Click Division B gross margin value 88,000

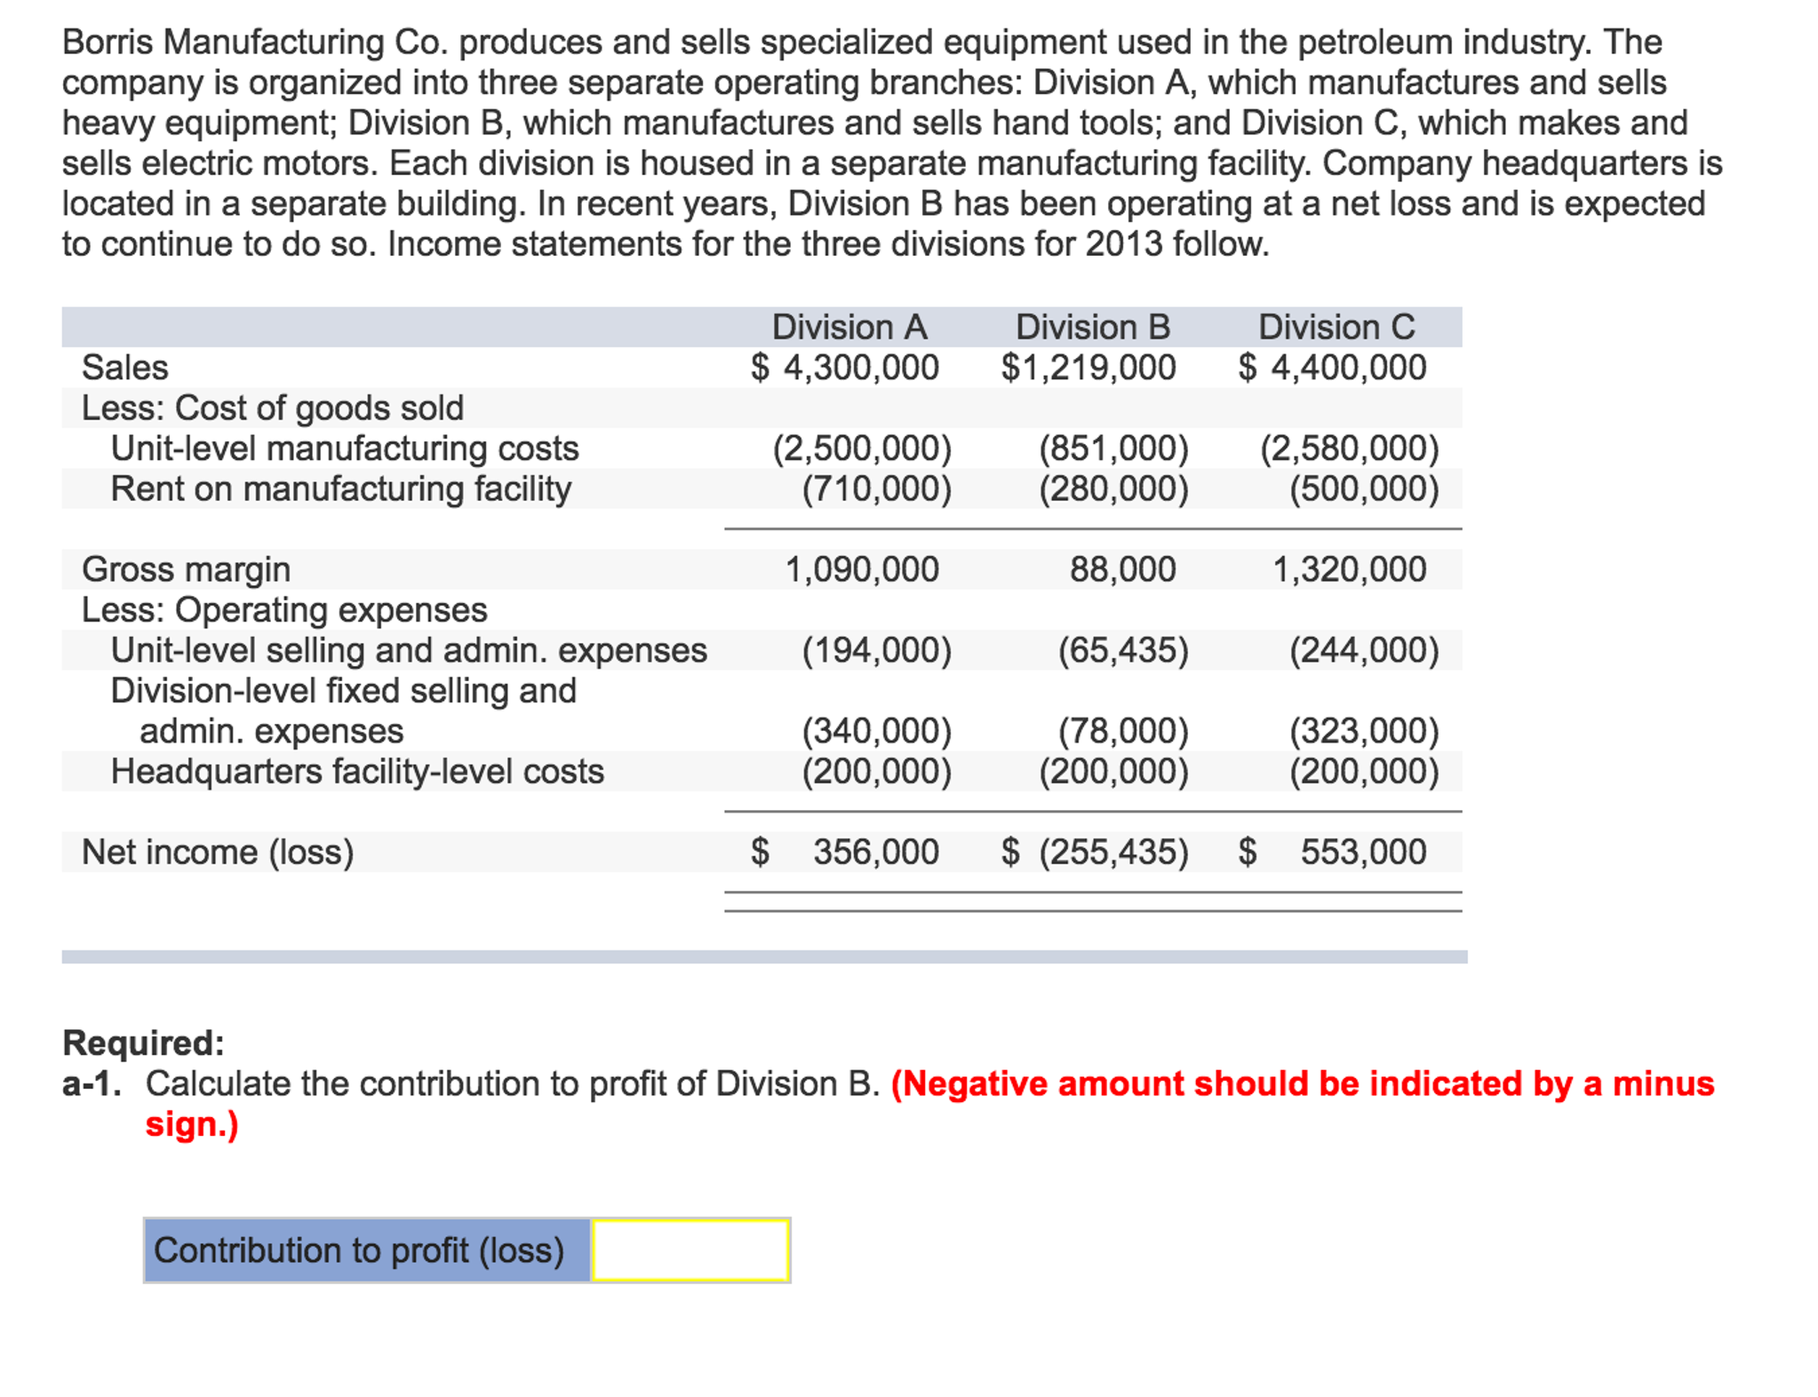pos(1122,569)
